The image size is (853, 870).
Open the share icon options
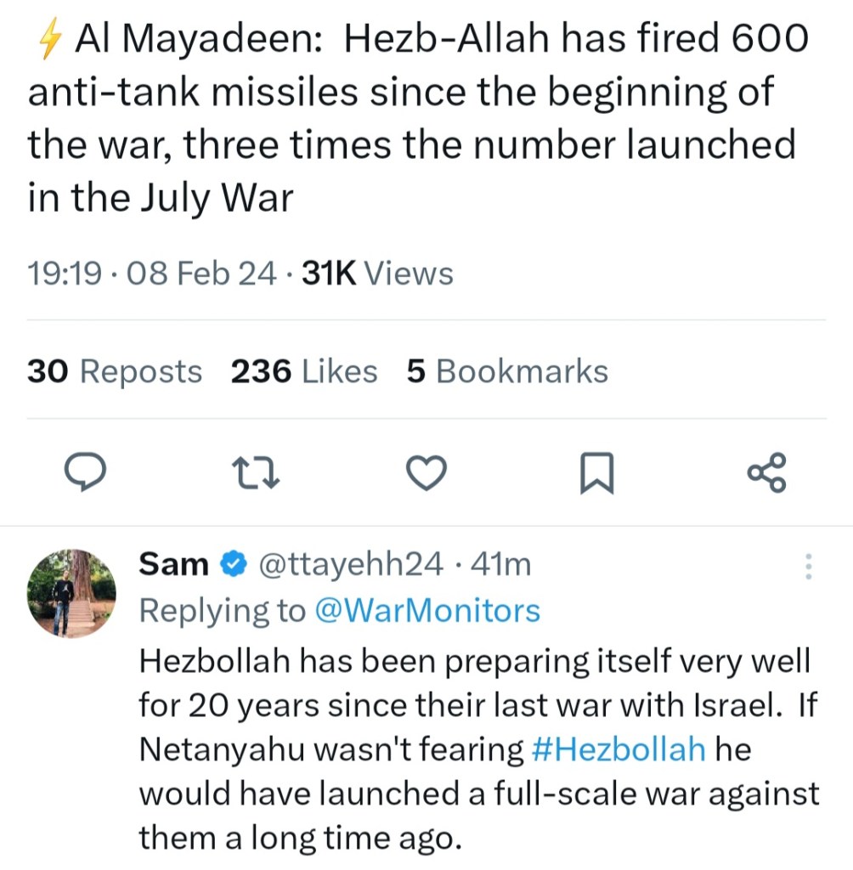pos(766,472)
